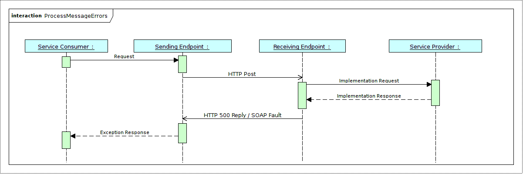Select the HTTP 500 Reply / SOAP Fault label
Screen dimensions: 523x174
[243, 115]
